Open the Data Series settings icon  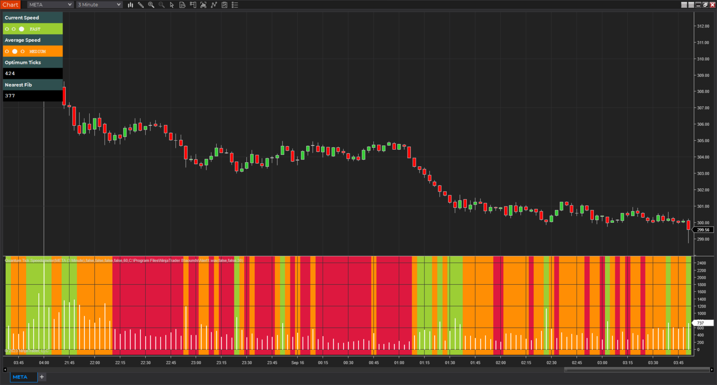pyautogui.click(x=183, y=5)
